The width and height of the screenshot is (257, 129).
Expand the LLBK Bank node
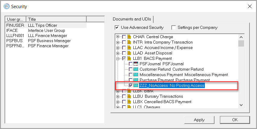click(118, 91)
